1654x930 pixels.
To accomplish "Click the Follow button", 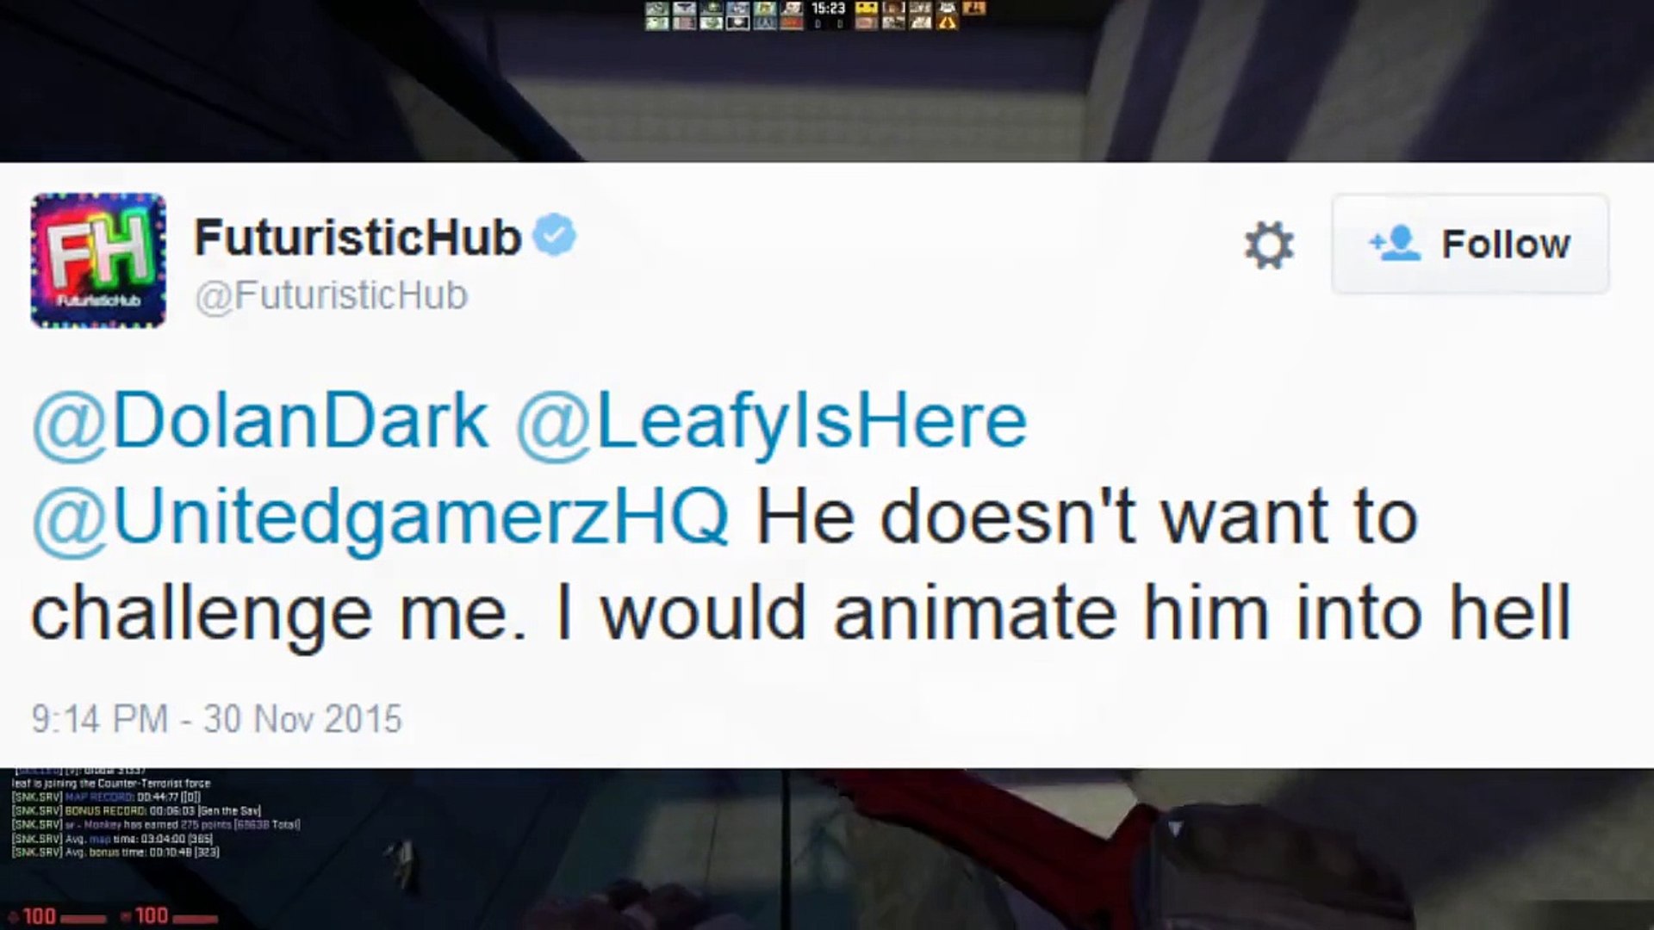I will [x=1470, y=244].
